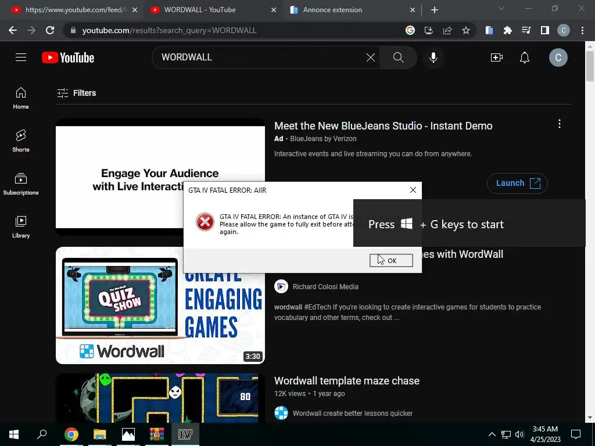Screen dimensions: 595x446
Task: Bookmark this page with the star
Action: [x=466, y=30]
